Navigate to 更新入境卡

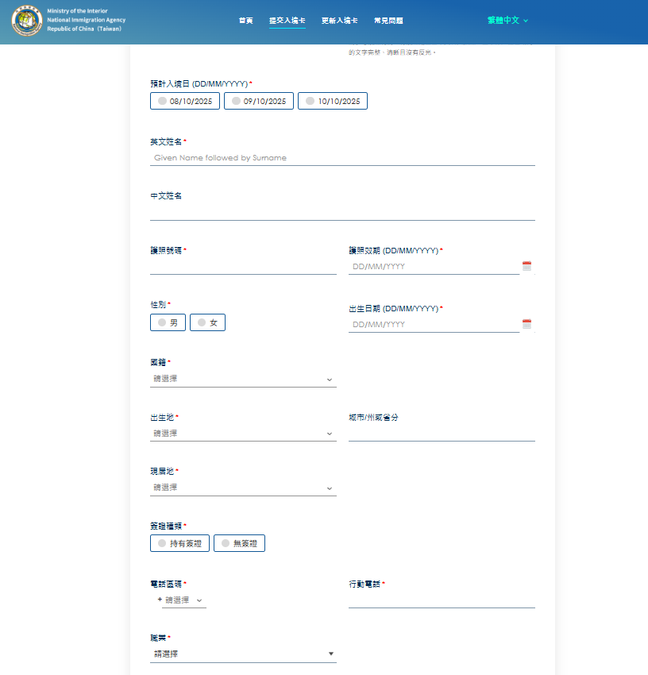340,21
